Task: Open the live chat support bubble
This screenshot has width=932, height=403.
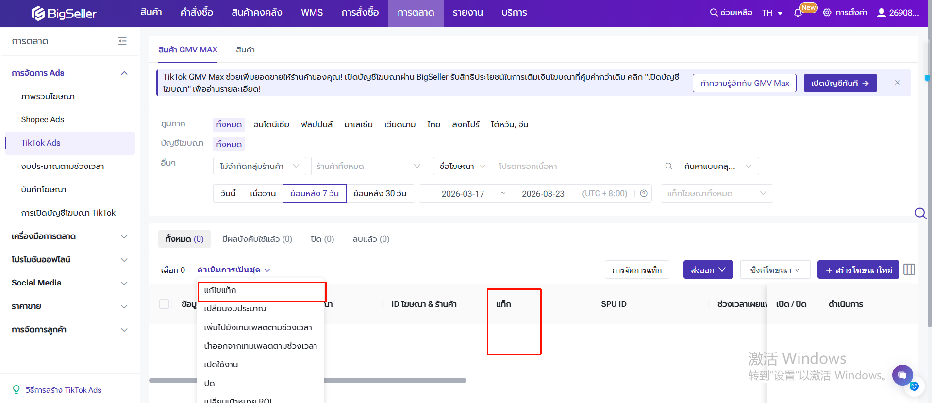Action: 902,375
